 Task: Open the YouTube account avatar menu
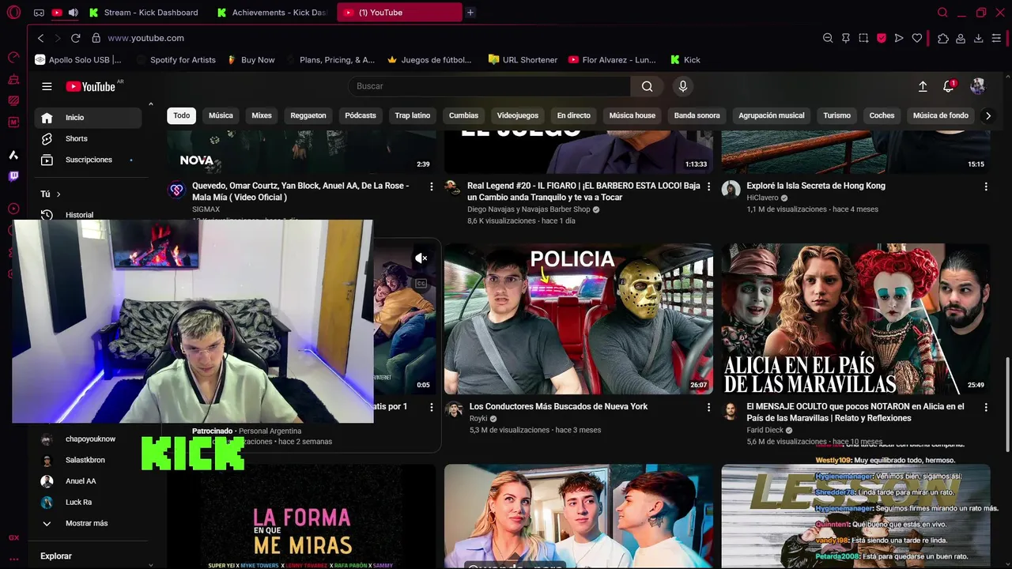(978, 86)
